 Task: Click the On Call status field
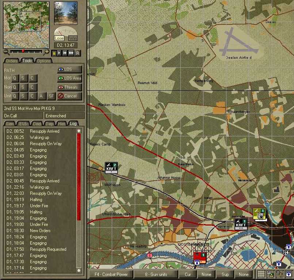[23, 116]
